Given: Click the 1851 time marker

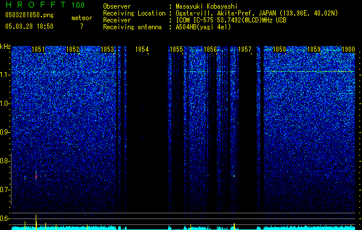Looking at the screenshot, I should 38,49.
